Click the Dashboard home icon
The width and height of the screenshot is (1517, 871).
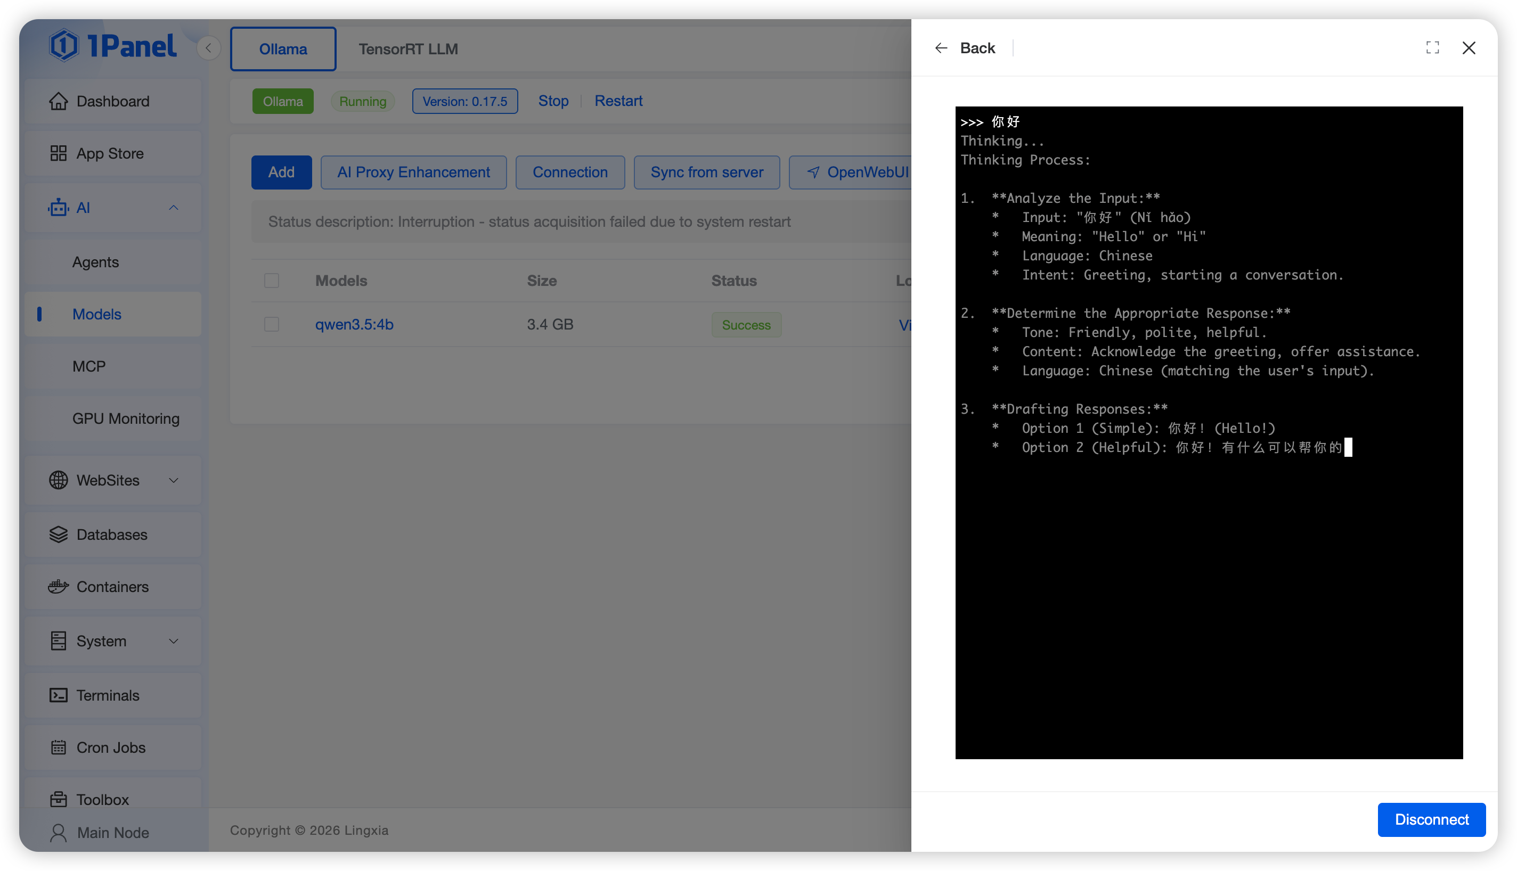click(58, 101)
